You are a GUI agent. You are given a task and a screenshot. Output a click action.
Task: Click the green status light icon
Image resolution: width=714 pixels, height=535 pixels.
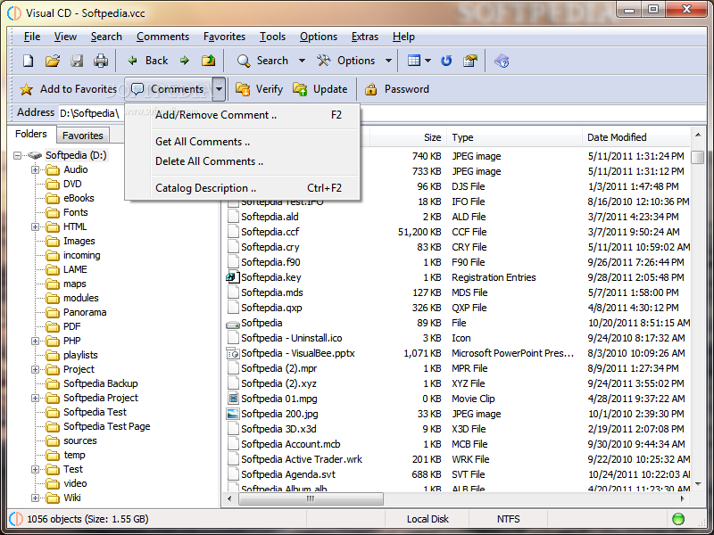pyautogui.click(x=678, y=519)
